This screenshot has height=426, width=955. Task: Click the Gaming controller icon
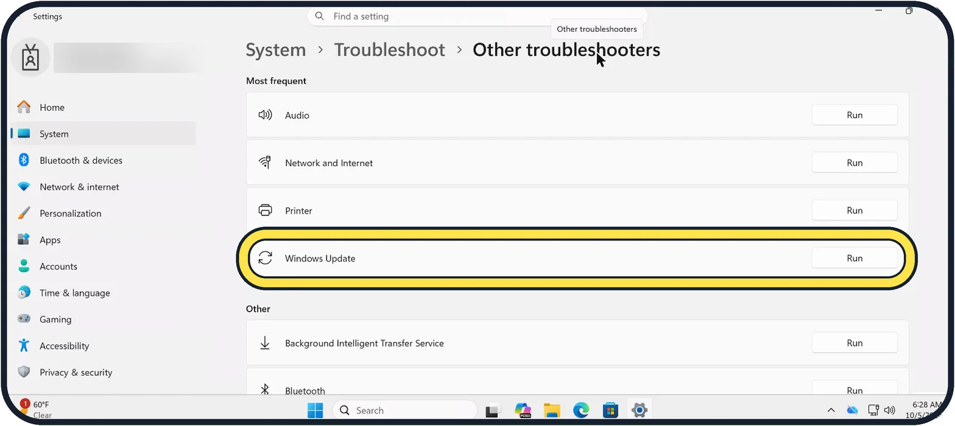coord(24,319)
